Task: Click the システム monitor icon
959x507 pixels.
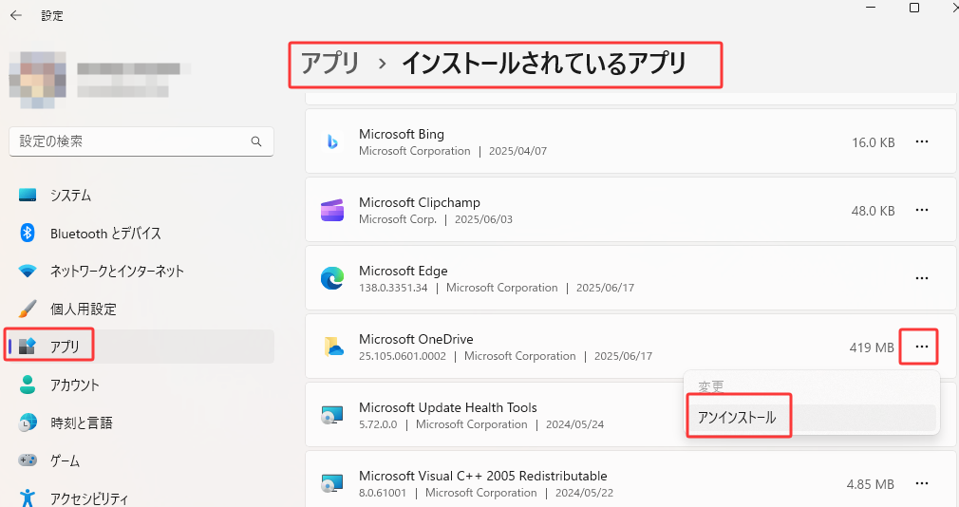Action: tap(28, 195)
